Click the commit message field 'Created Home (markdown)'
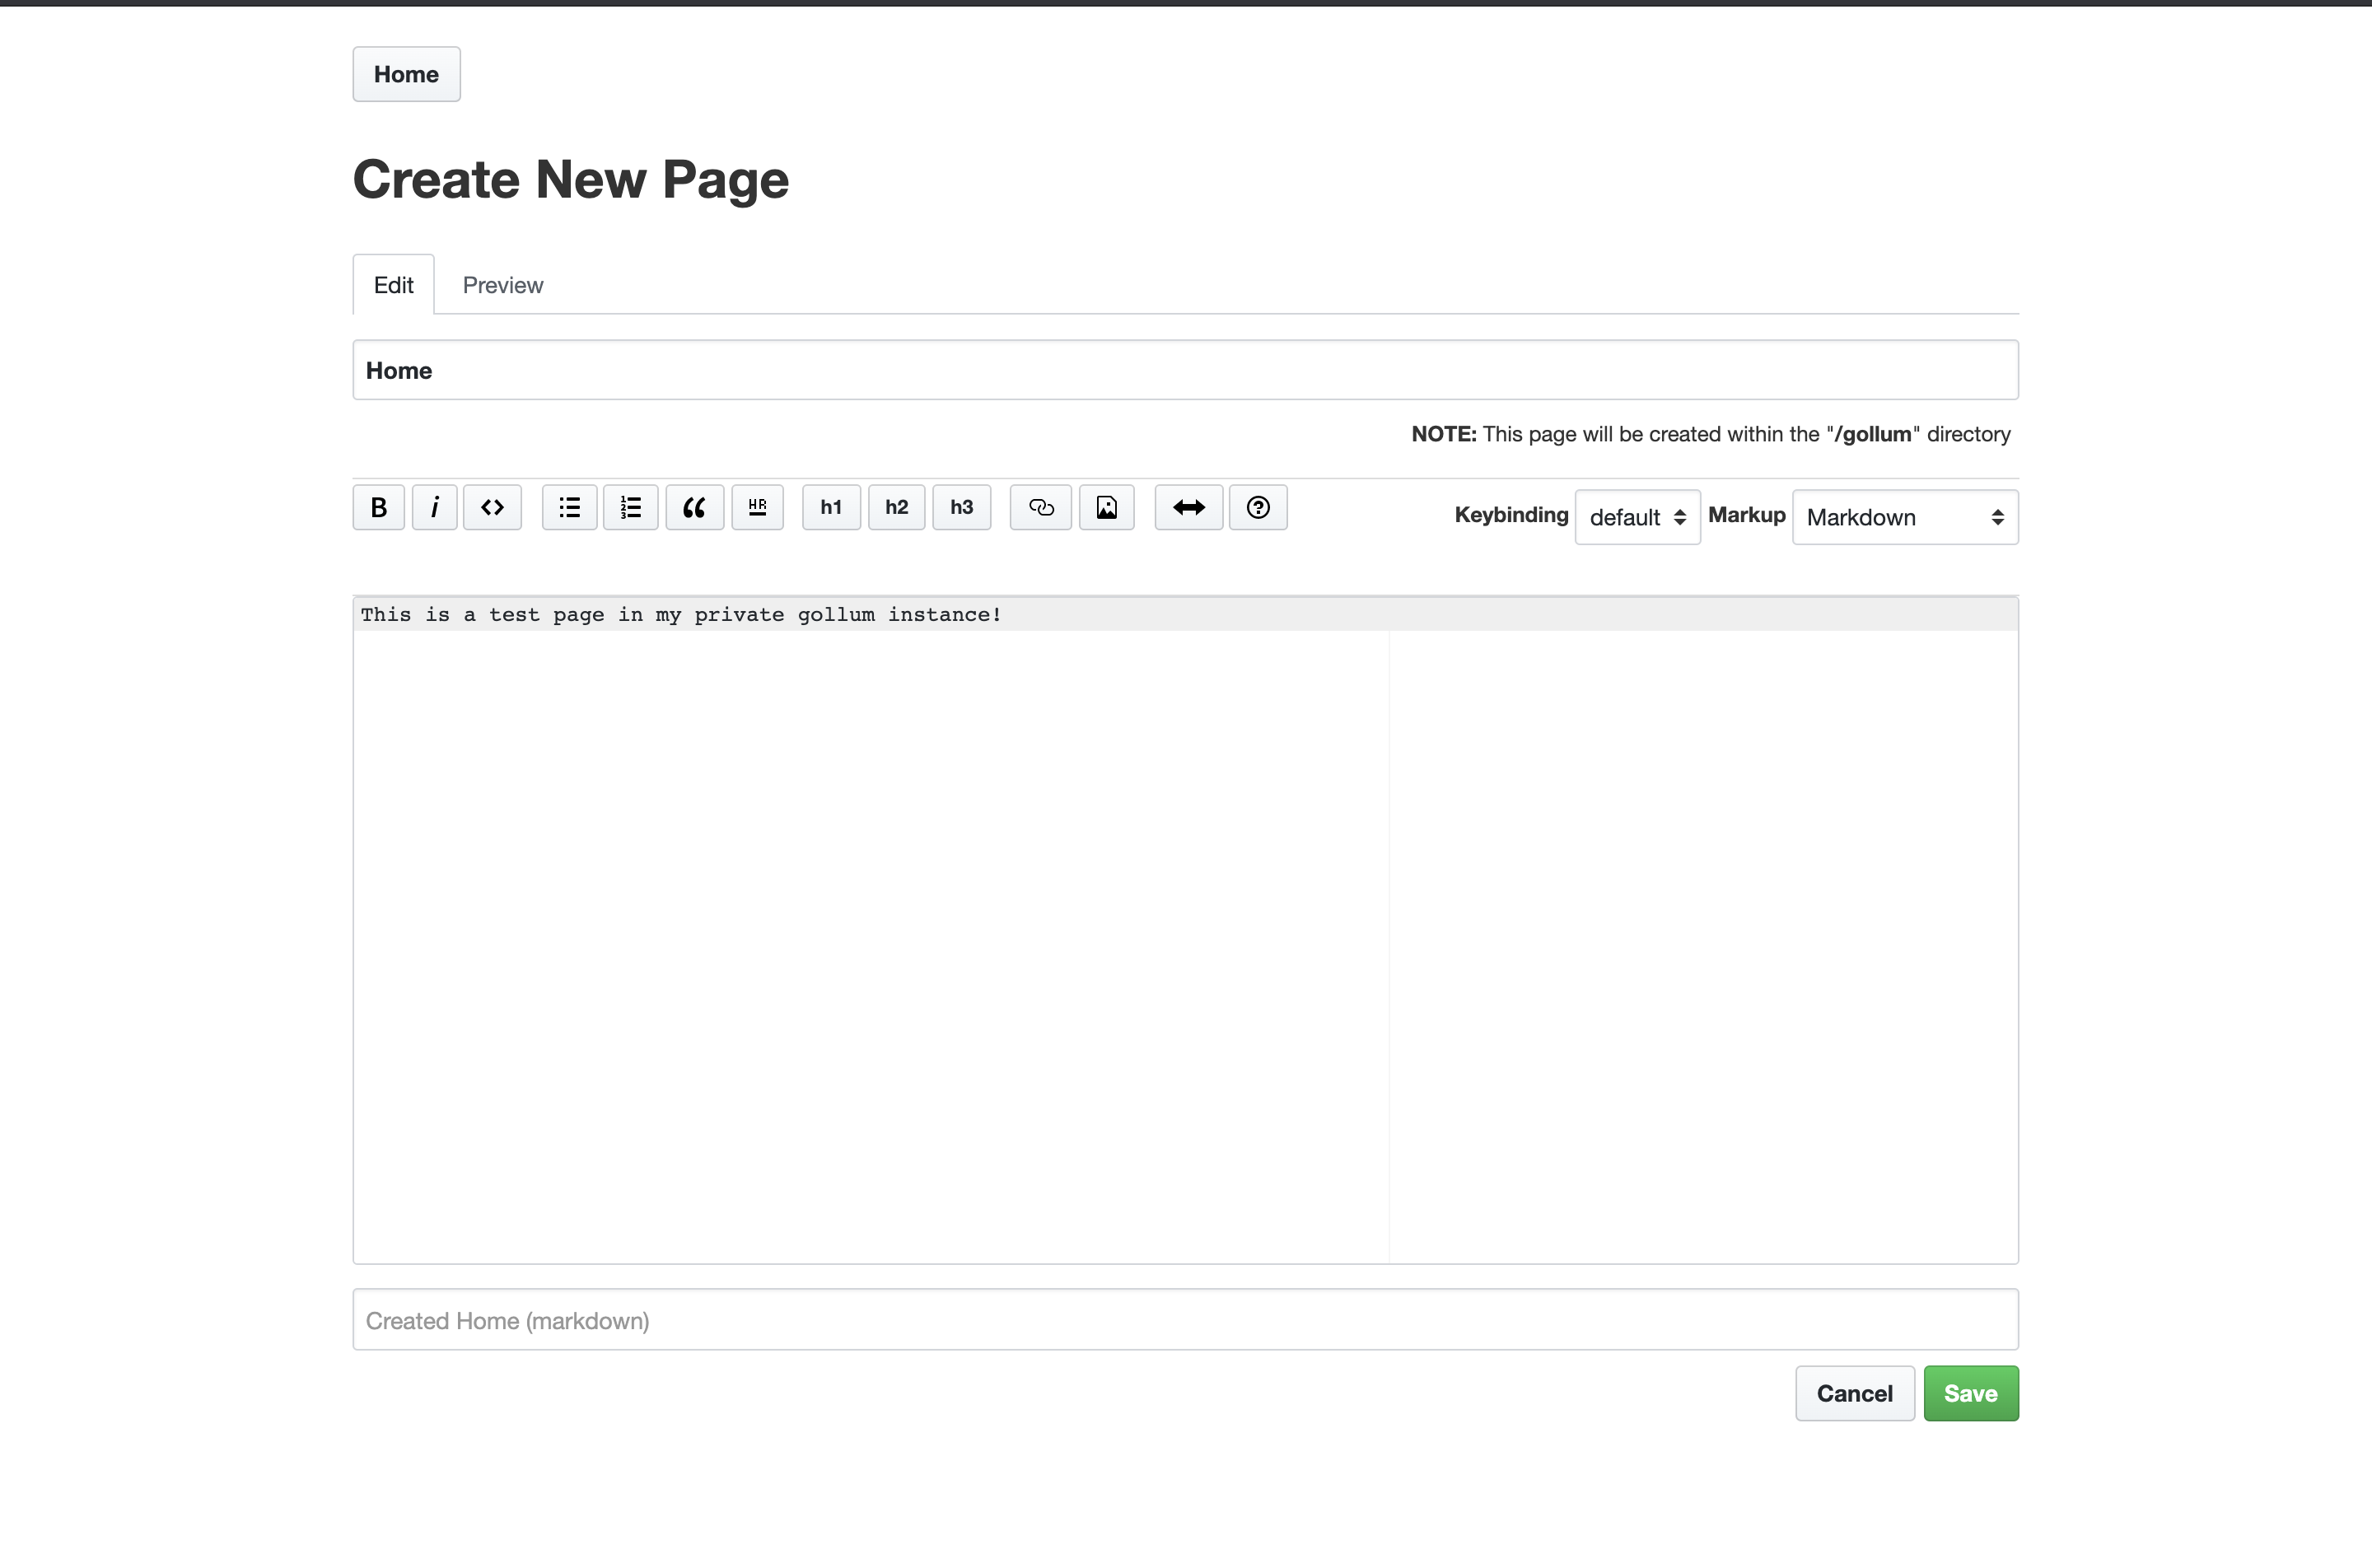2372x1568 pixels. (x=1184, y=1320)
